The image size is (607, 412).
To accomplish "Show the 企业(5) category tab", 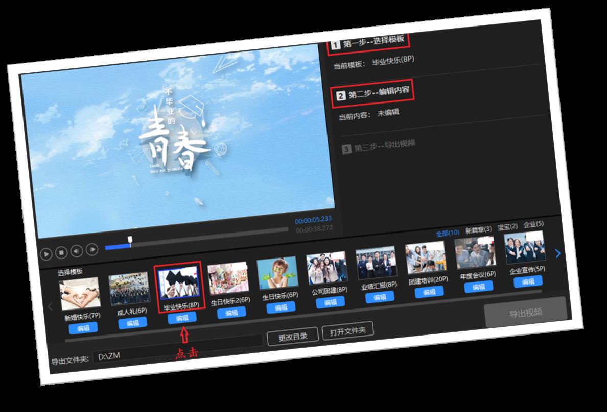I will click(533, 224).
